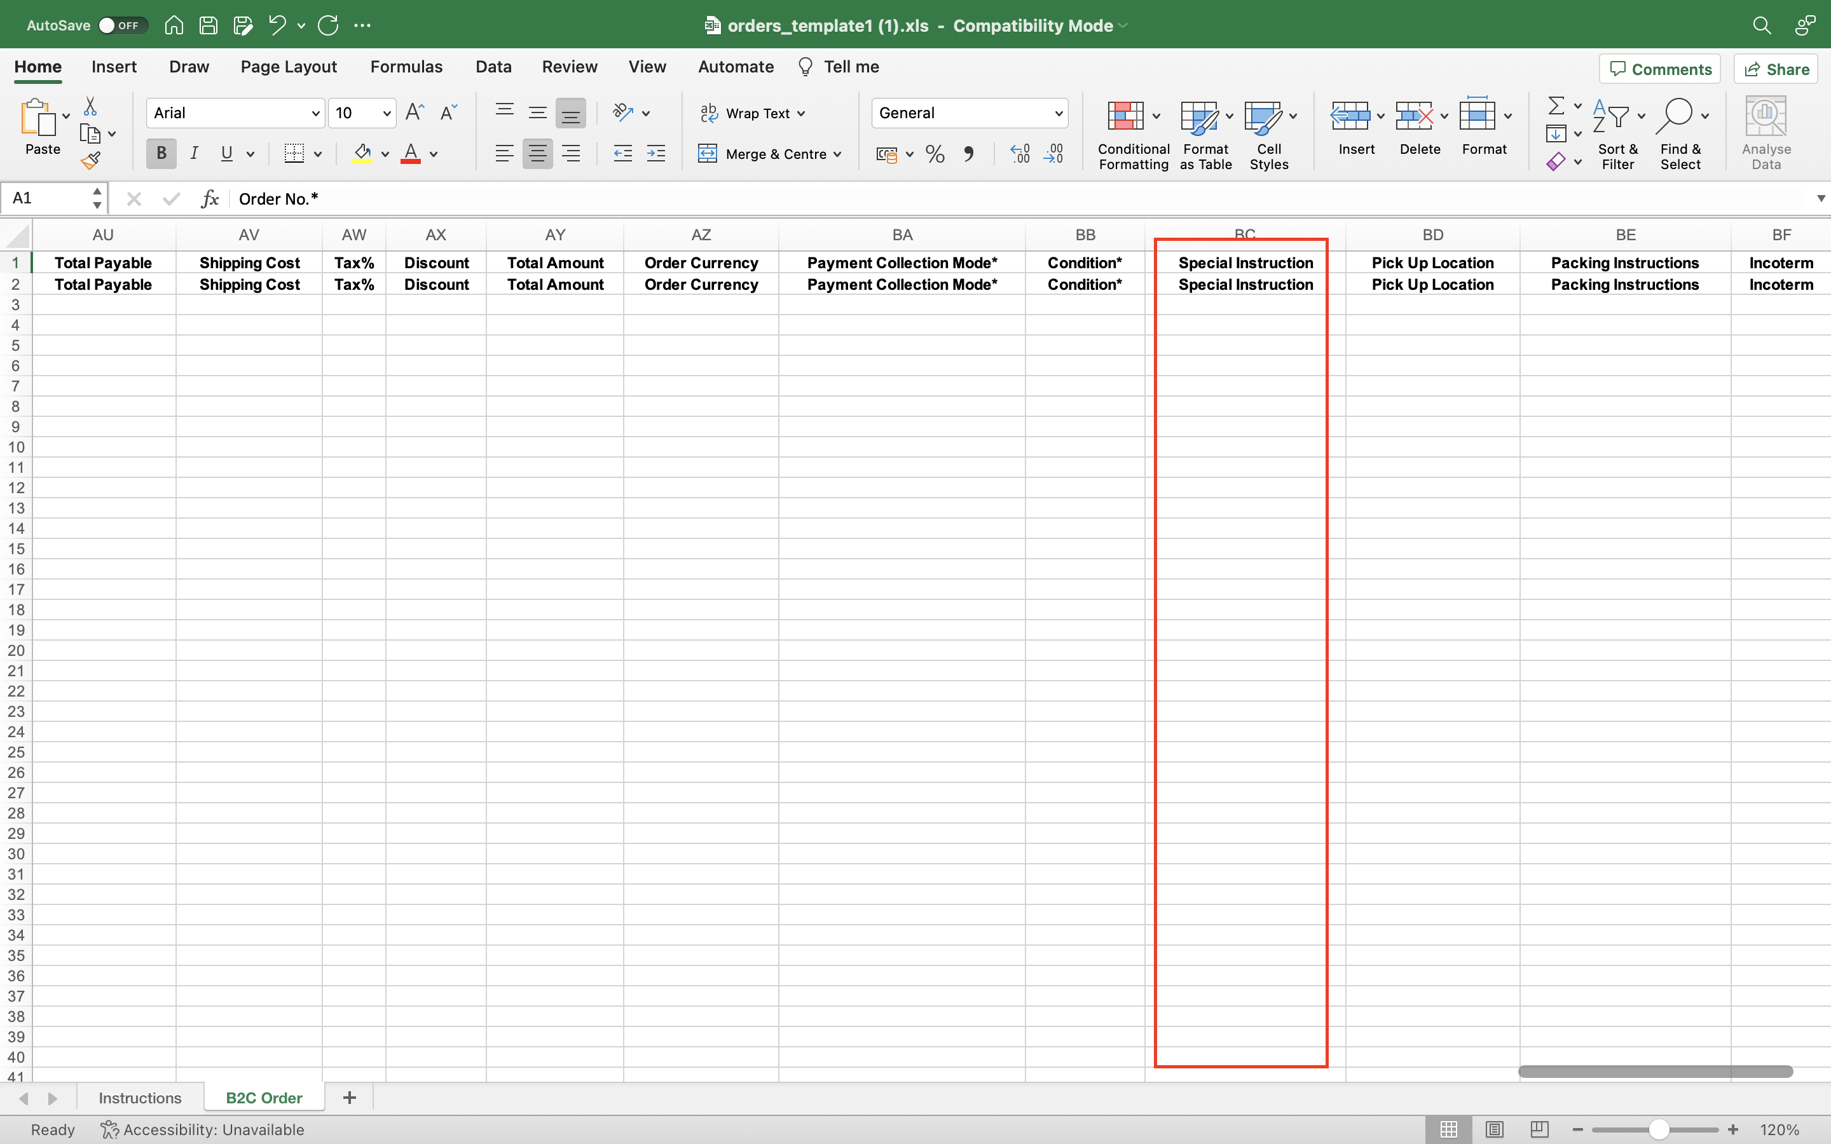The image size is (1831, 1144).
Task: Click the Top Align icon
Action: click(505, 111)
